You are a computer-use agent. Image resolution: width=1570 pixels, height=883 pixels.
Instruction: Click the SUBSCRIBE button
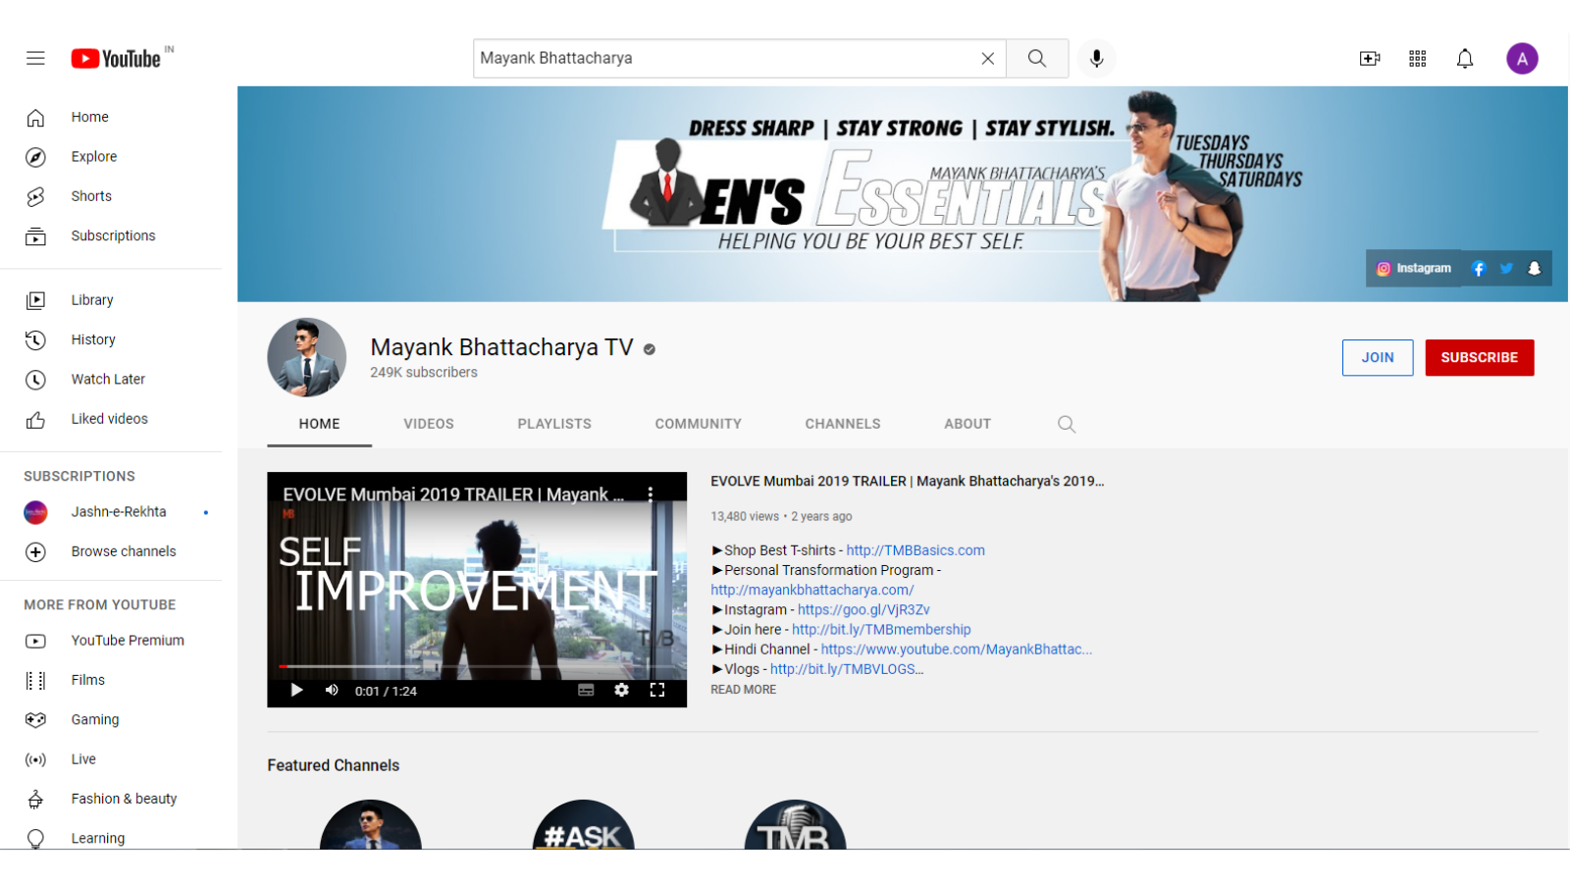pos(1480,357)
